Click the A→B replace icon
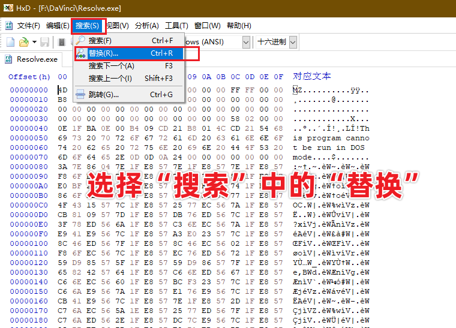 tap(81, 53)
